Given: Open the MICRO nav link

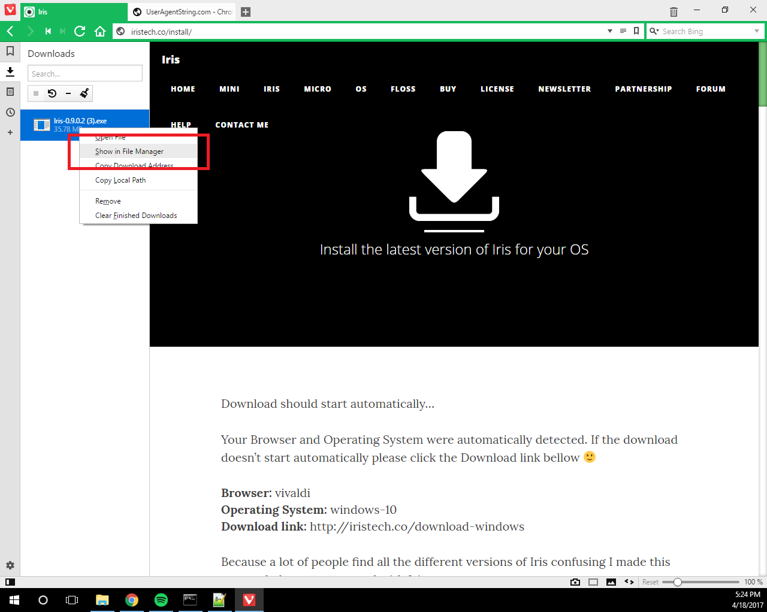Looking at the screenshot, I should pyautogui.click(x=318, y=89).
